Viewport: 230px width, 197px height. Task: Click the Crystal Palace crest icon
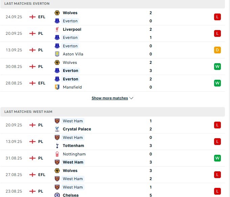57,129
